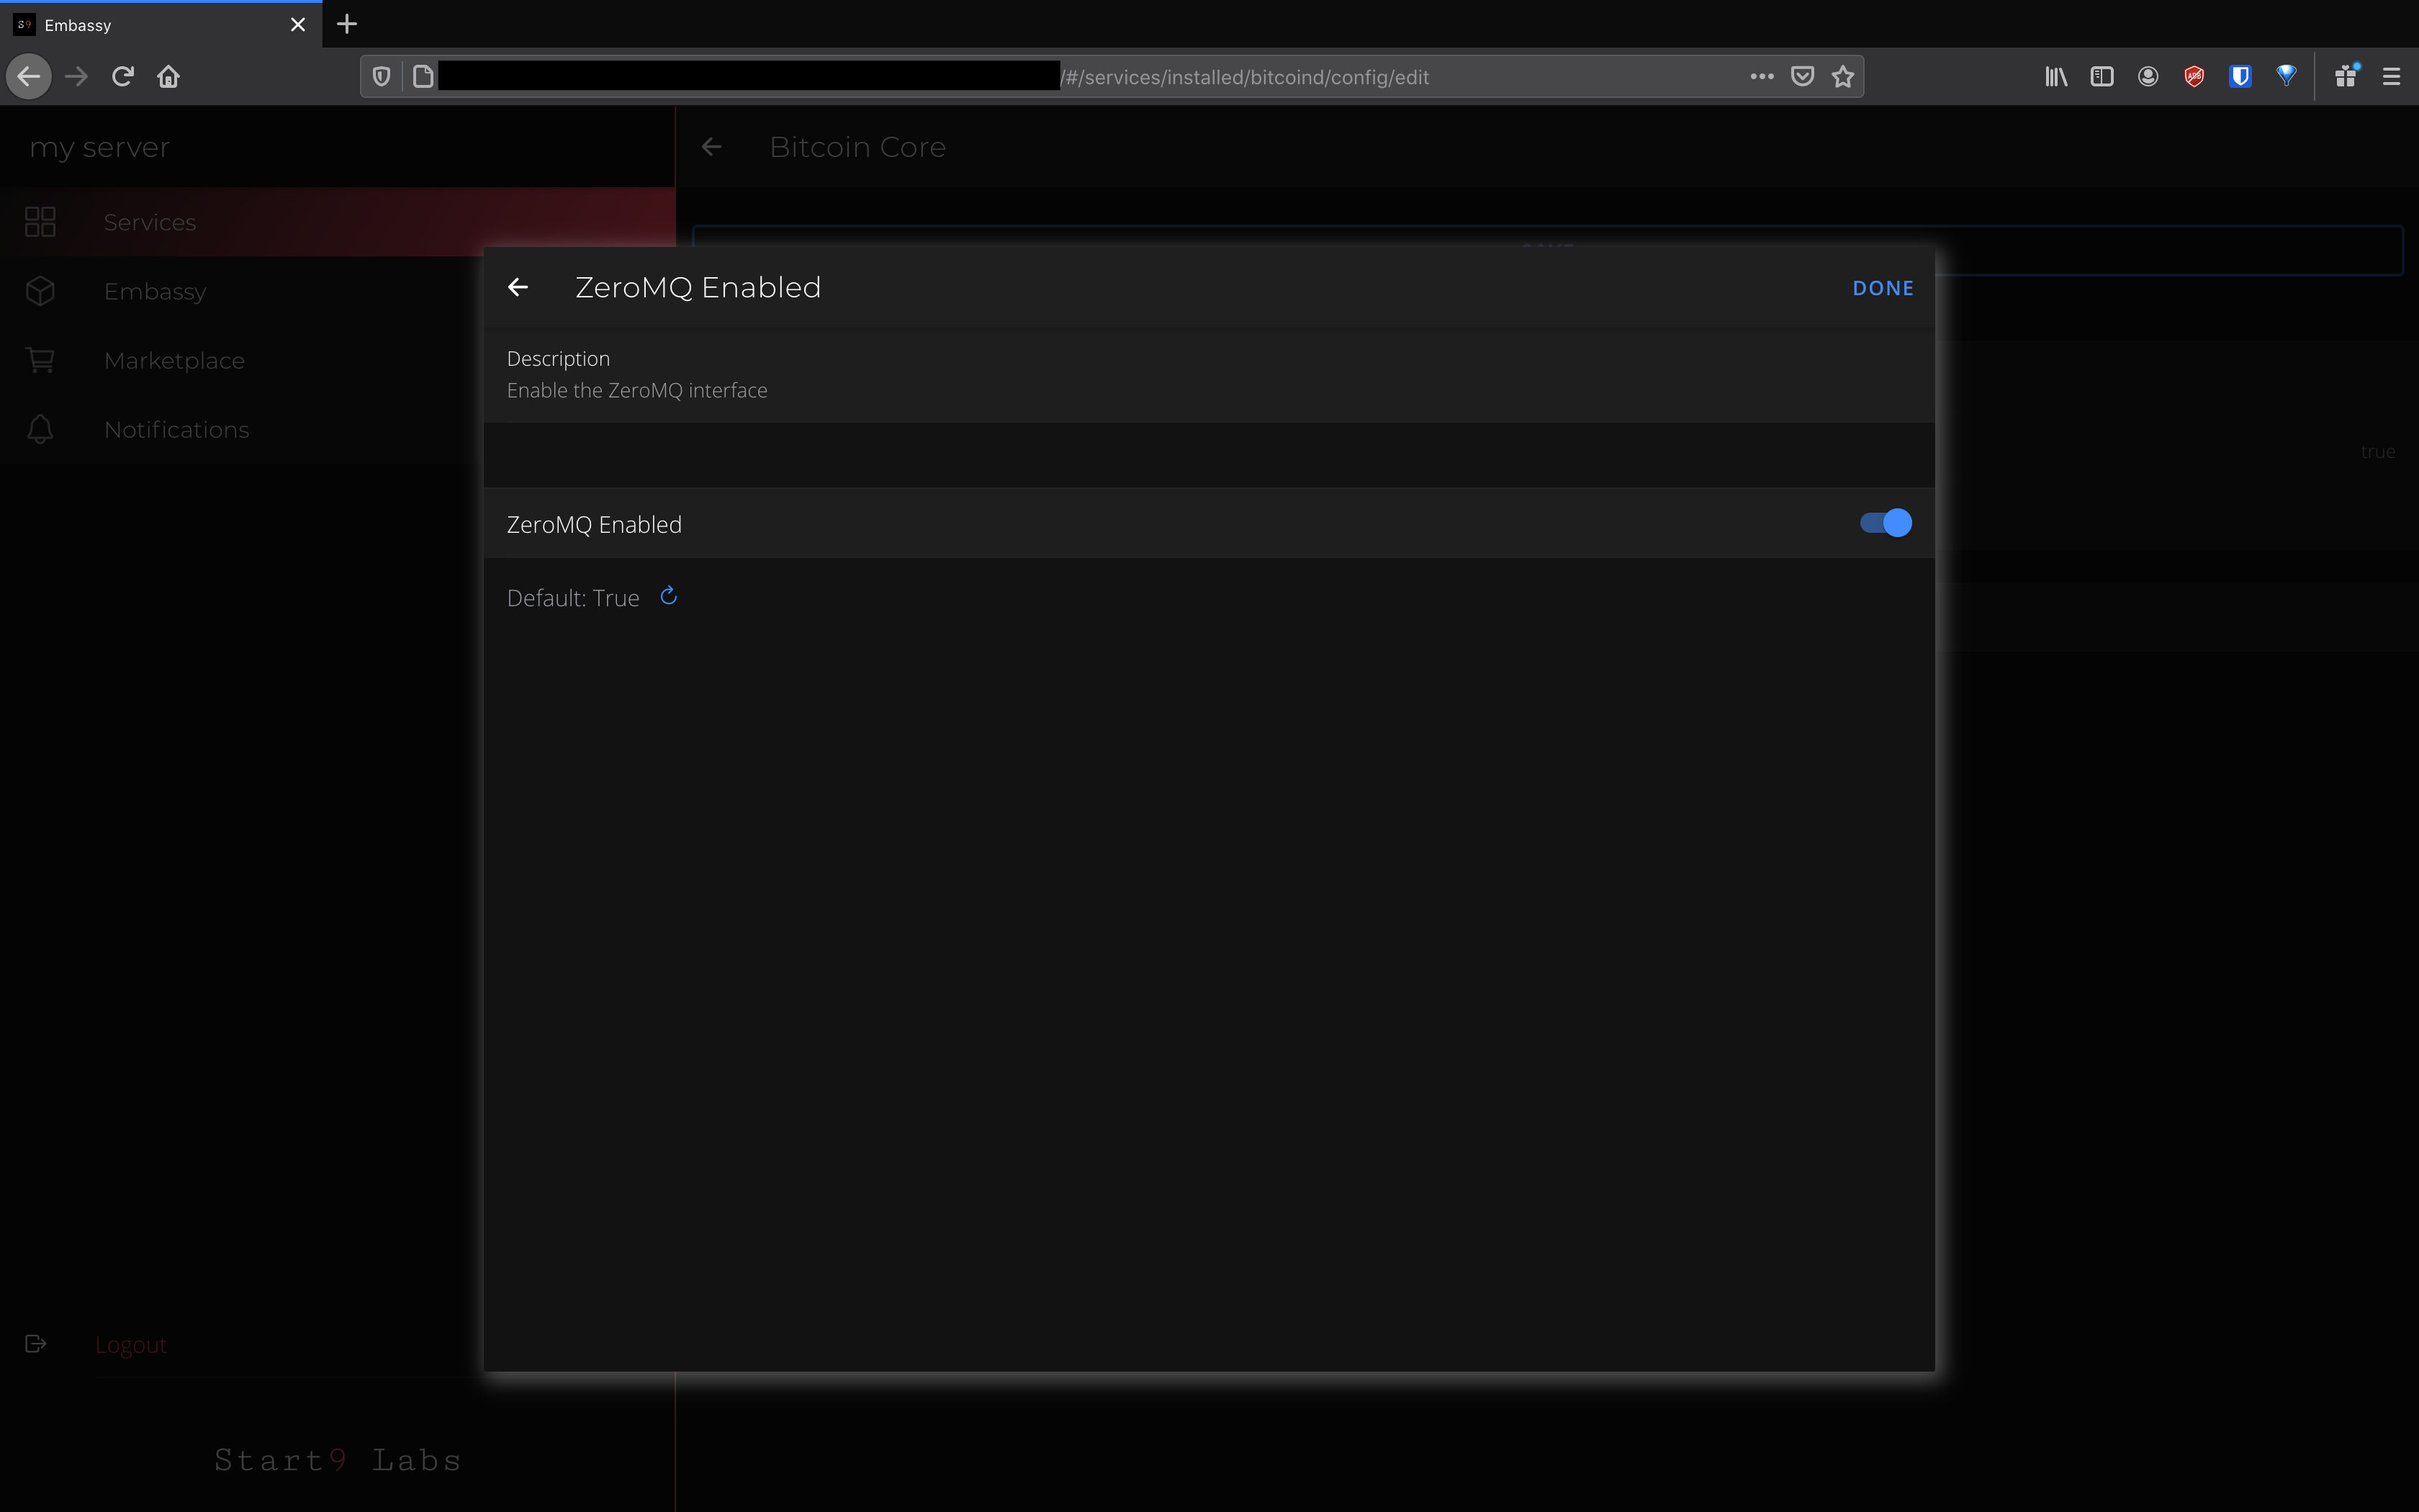Open the Firefox hamburger menu
This screenshot has height=1512, width=2419.
pos(2391,77)
